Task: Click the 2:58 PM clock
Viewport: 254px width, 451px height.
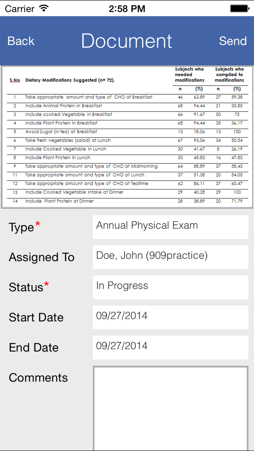Action: tap(127, 9)
